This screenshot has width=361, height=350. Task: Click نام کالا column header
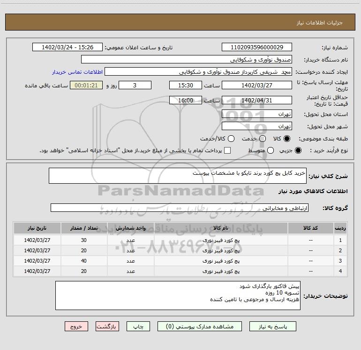(221, 228)
